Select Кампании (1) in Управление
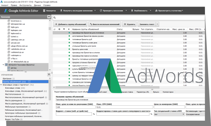The height and width of the screenshot is (126, 211). [x=9, y=78]
